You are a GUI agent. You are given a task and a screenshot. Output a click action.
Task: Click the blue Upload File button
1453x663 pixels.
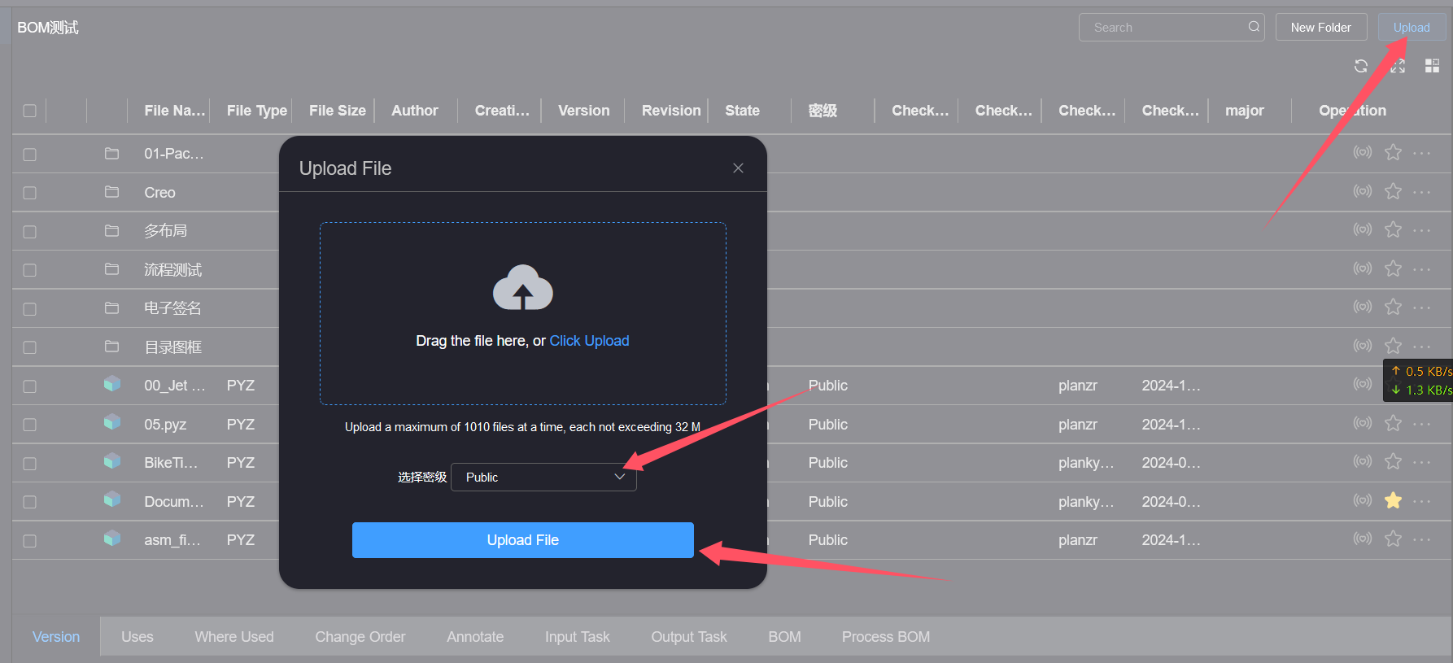pyautogui.click(x=523, y=540)
